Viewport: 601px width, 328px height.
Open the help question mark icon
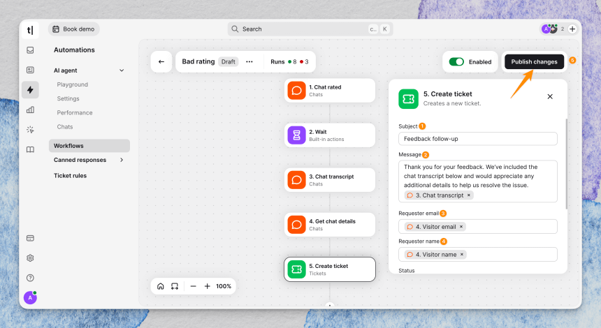30,278
